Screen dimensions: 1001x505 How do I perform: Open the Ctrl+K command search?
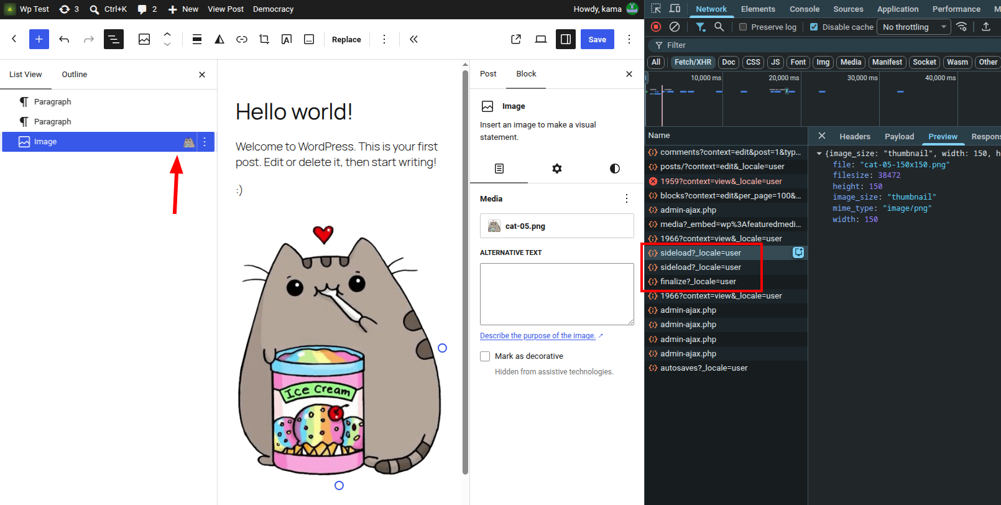[108, 9]
